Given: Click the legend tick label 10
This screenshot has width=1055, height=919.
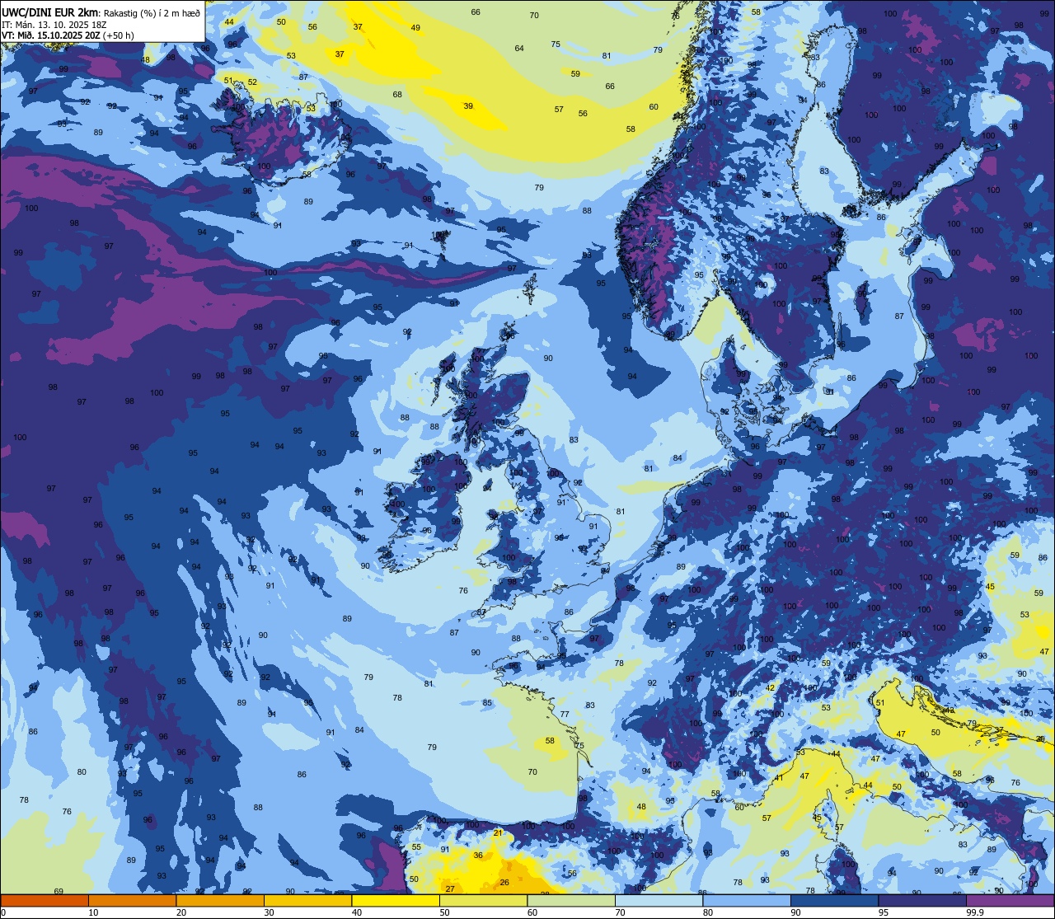Looking at the screenshot, I should [x=93, y=912].
